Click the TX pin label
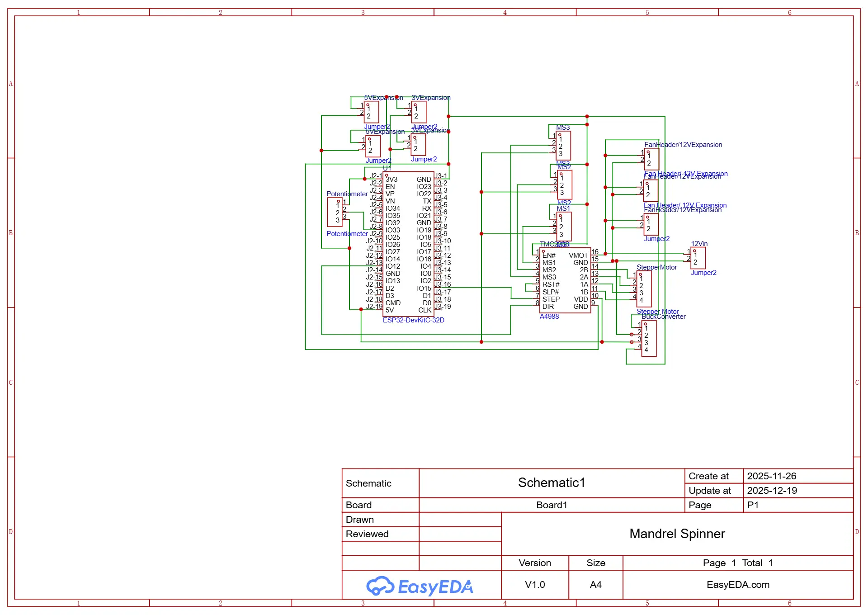This screenshot has width=868, height=615. pyautogui.click(x=427, y=201)
